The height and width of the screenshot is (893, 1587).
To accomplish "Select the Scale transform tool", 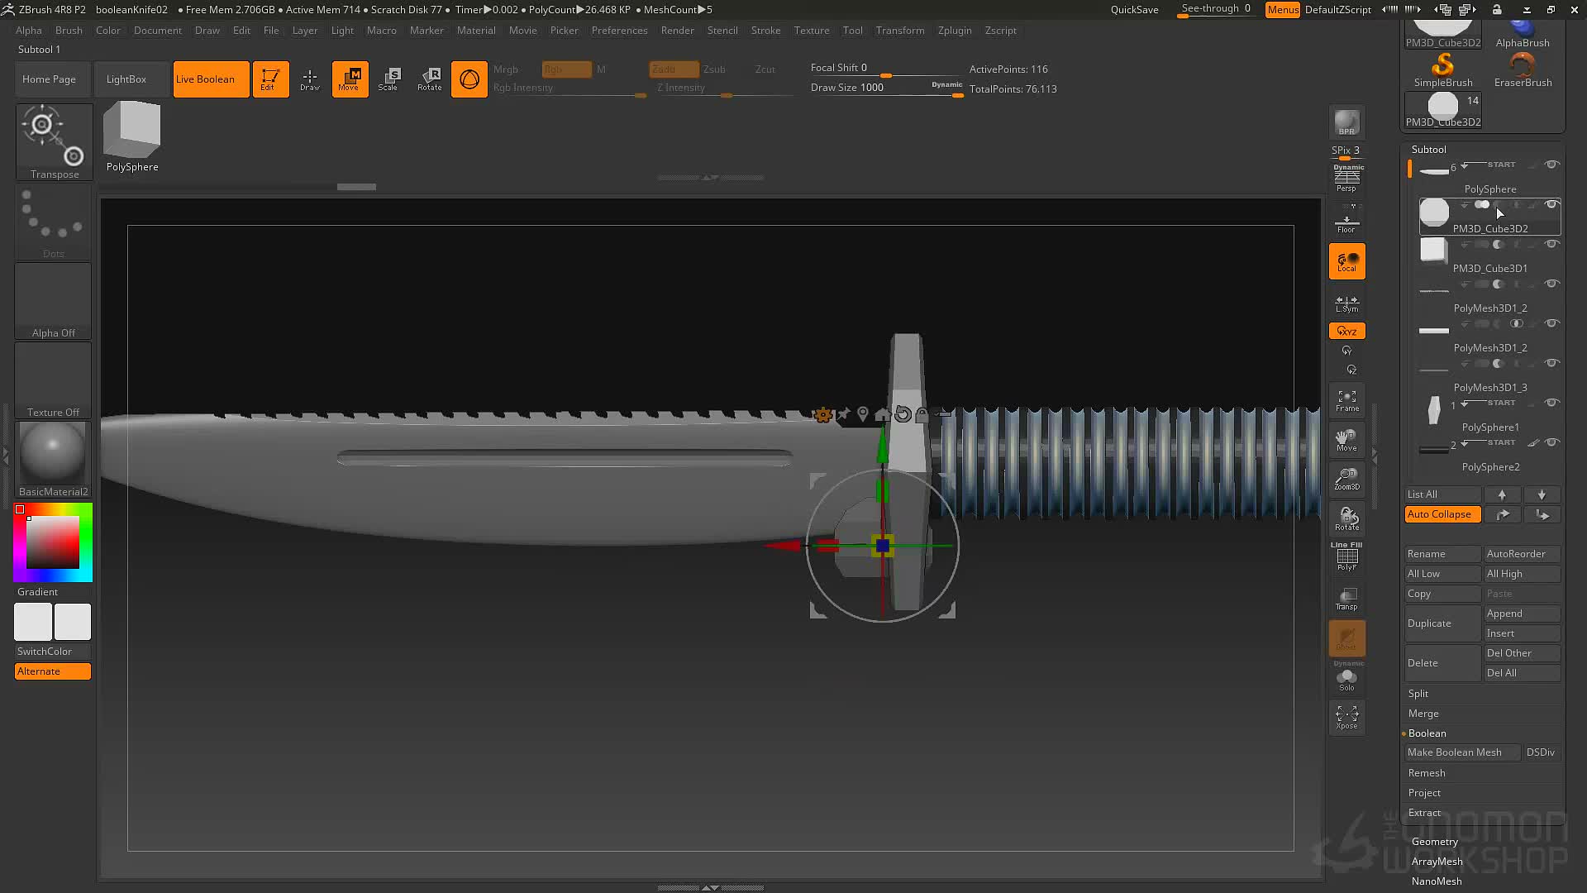I will [388, 79].
